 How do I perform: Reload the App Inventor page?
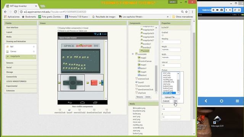click(x=15, y=12)
